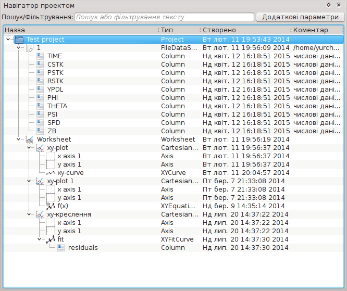Screen dimensions: 347x291
Task: Click the Worksheet icon in tree
Action: click(x=30, y=140)
